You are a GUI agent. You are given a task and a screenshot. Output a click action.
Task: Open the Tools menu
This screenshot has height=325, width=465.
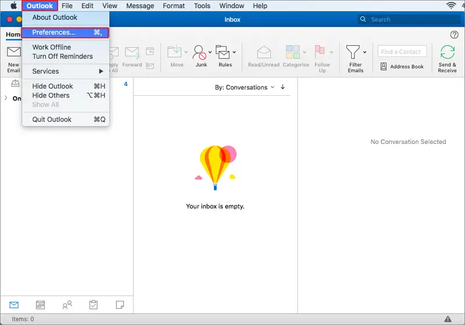point(202,6)
